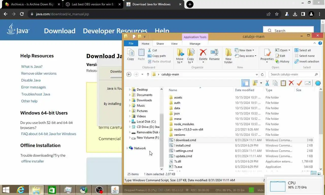Create a new folder with the ribbon button
The height and width of the screenshot is (195, 325).
coord(228,56)
